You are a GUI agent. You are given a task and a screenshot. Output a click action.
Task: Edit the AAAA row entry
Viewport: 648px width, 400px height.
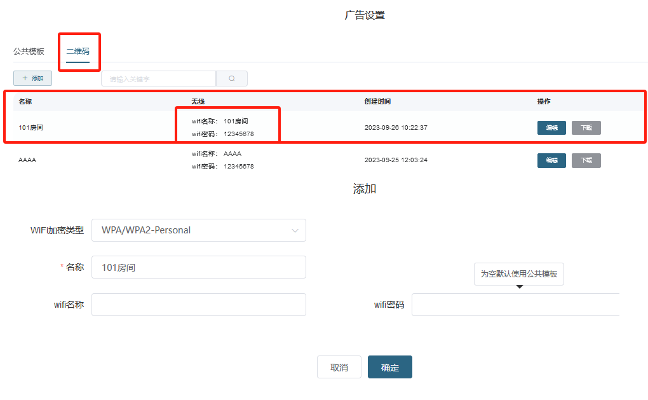point(551,160)
